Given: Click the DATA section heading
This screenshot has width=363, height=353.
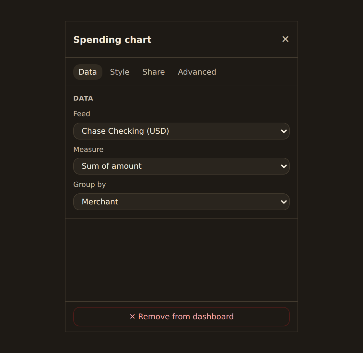Looking at the screenshot, I should [83, 98].
